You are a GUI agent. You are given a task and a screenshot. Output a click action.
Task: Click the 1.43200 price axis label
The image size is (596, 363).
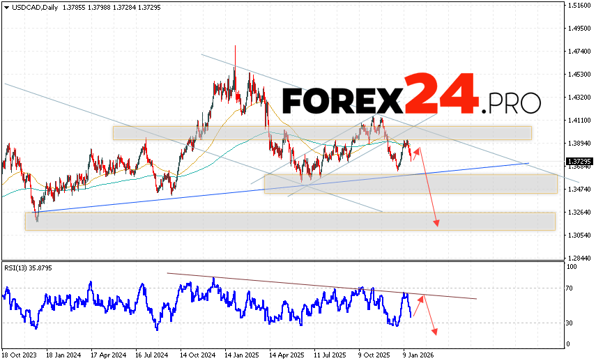point(579,98)
